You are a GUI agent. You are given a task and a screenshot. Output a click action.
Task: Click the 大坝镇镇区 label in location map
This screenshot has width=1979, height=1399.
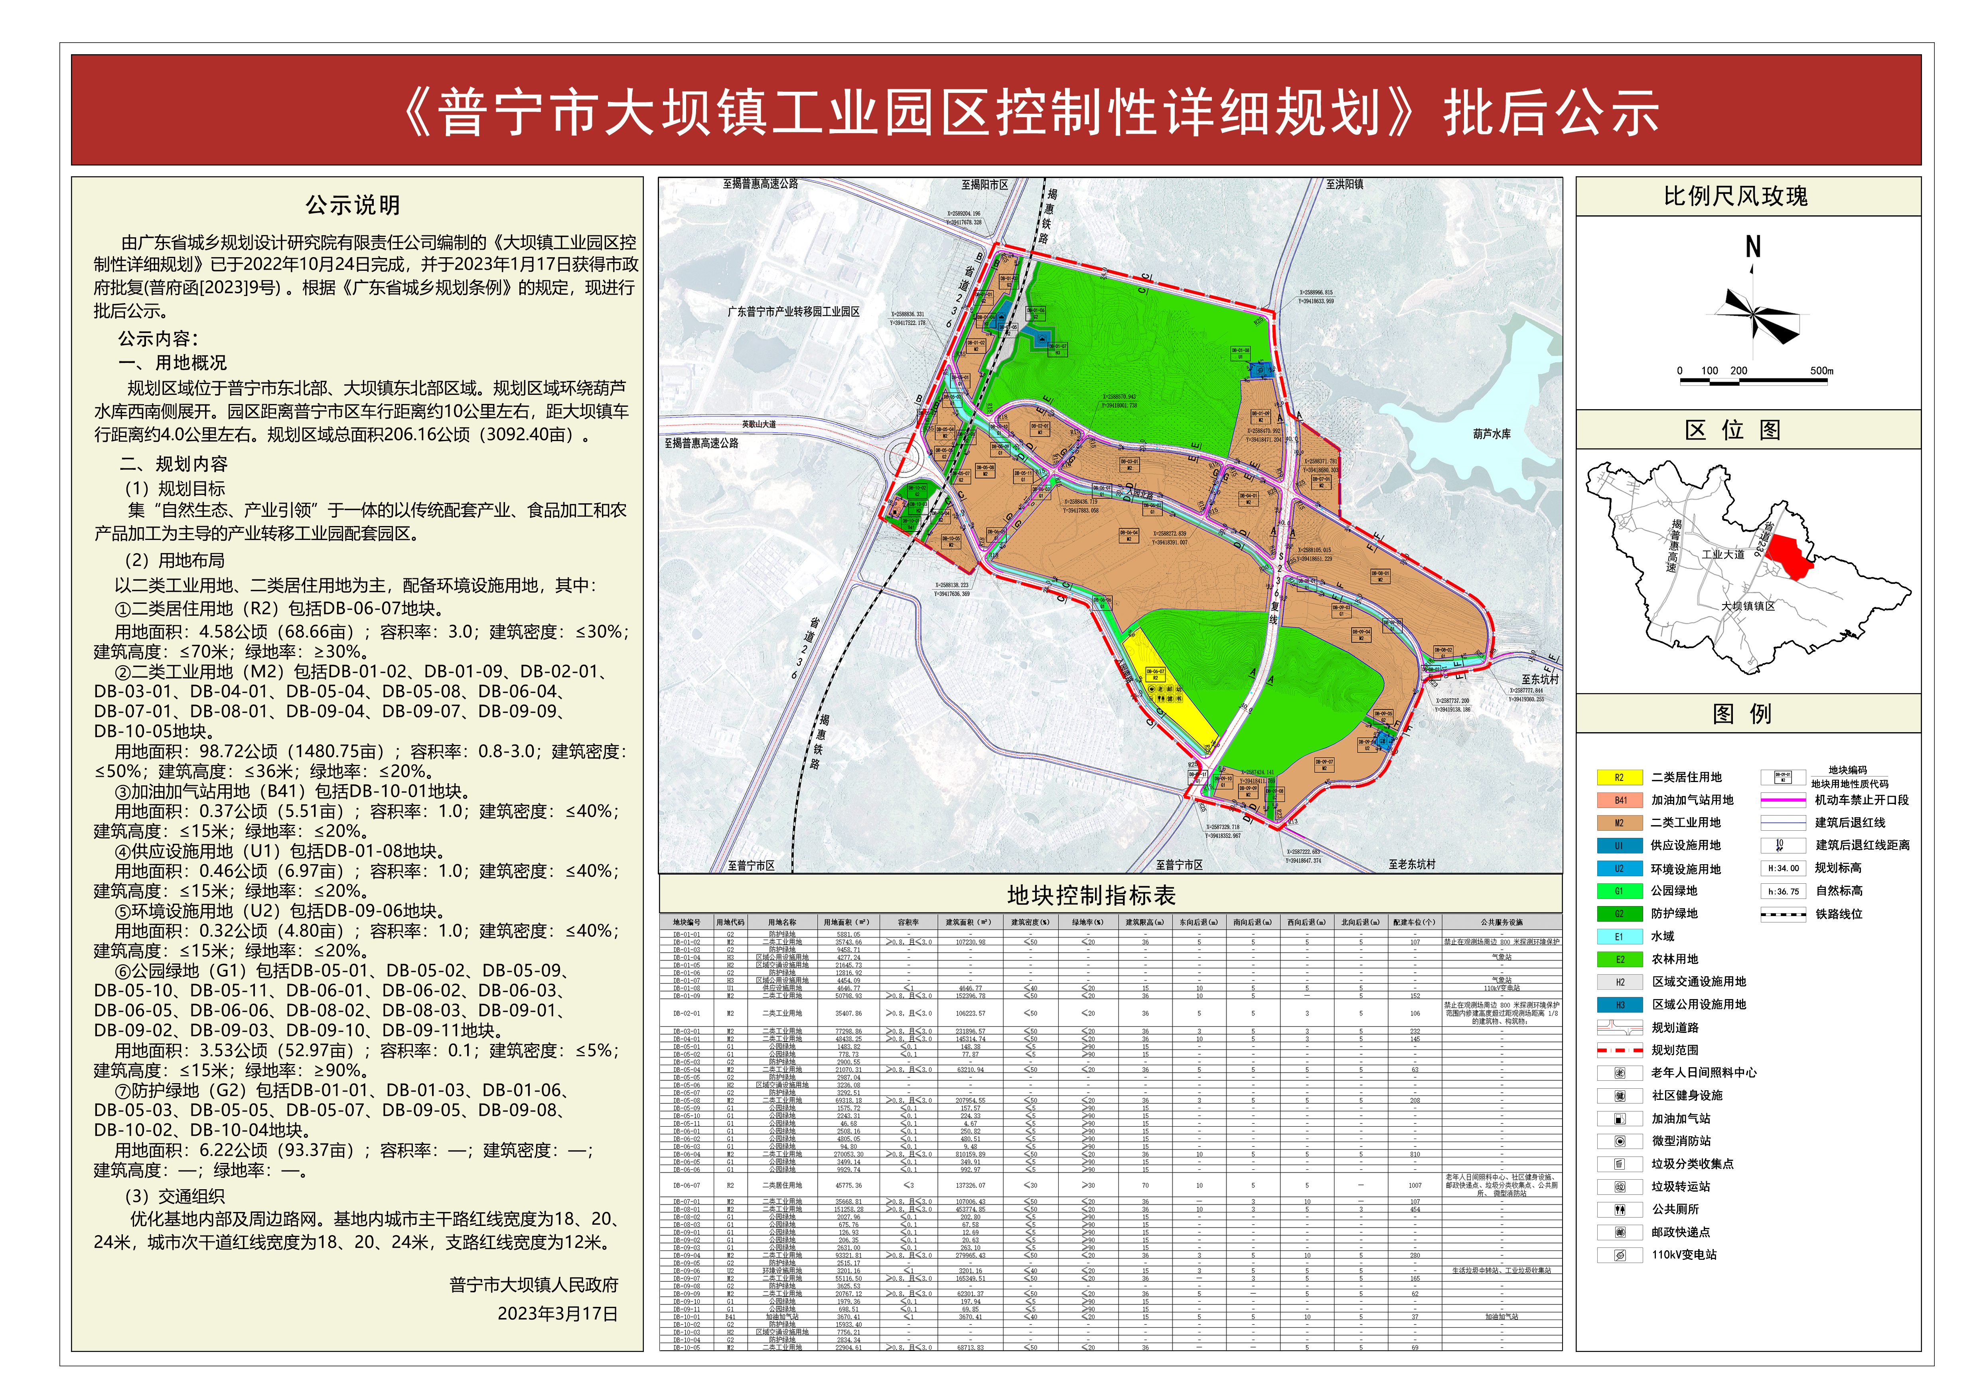[x=1748, y=607]
